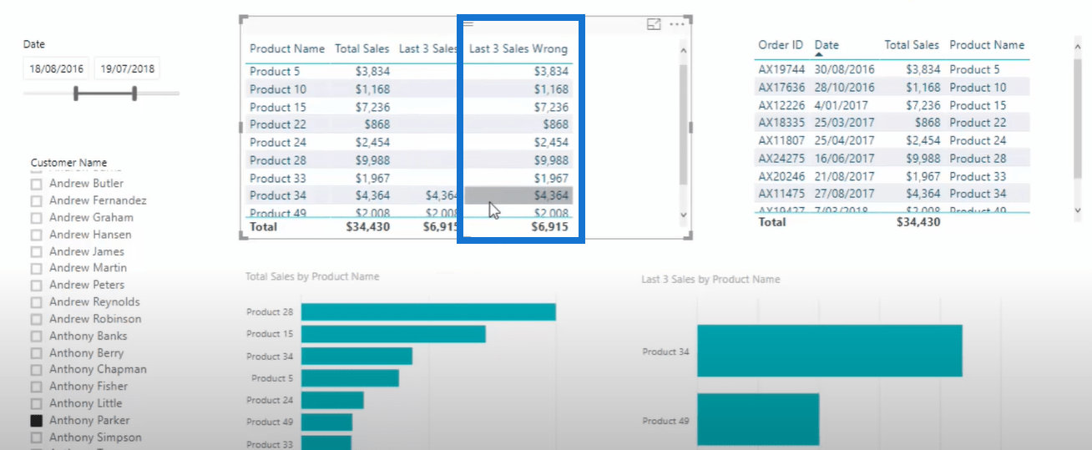
Task: Click the start date field 18/08/2016
Action: click(57, 69)
